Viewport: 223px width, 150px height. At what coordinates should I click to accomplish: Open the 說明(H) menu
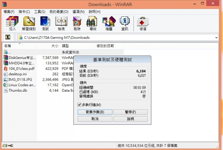pyautogui.click(x=94, y=12)
